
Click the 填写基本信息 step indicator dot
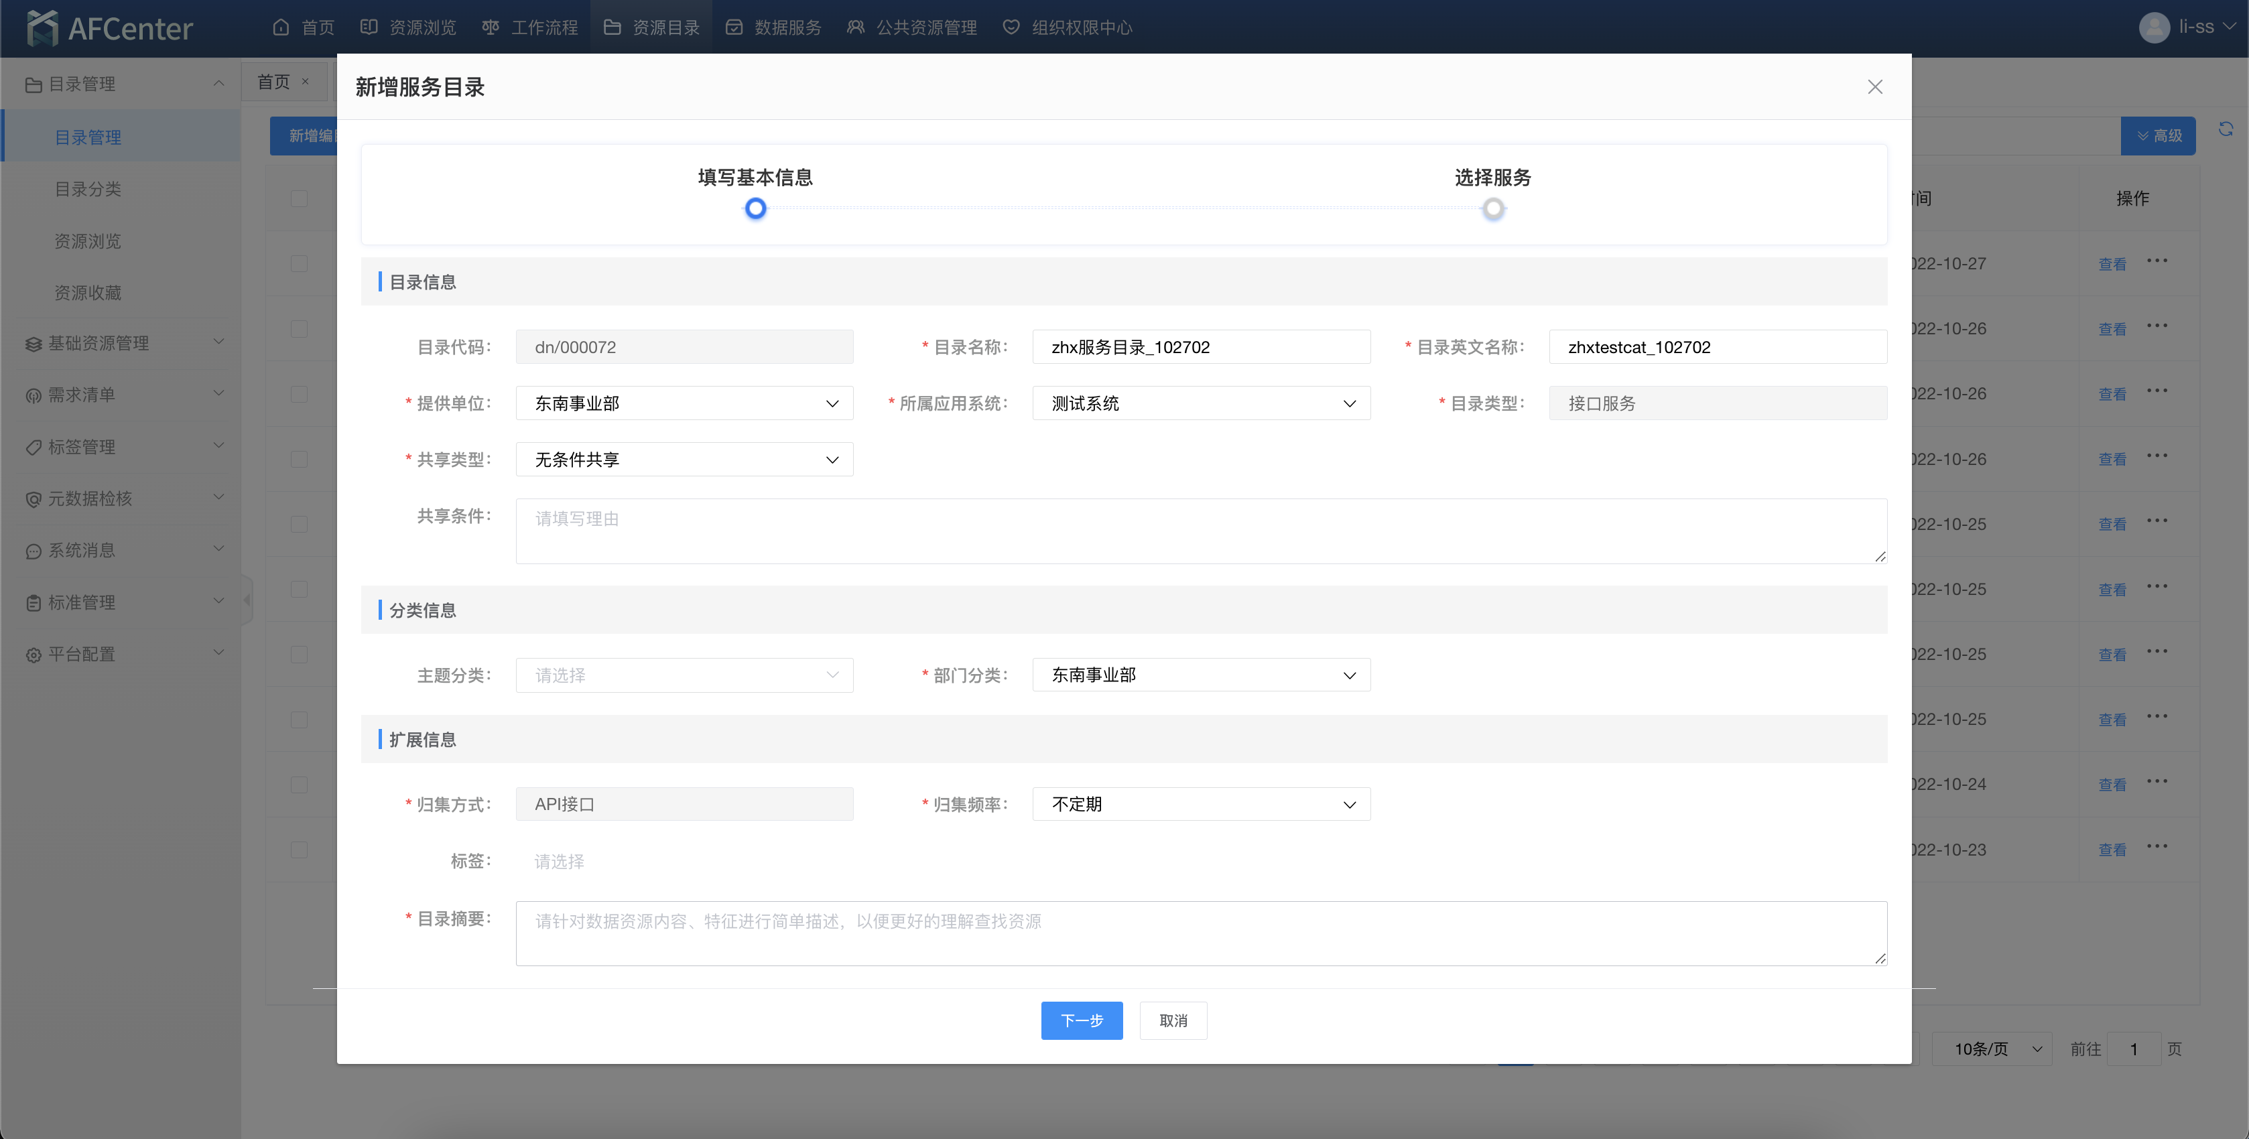pyautogui.click(x=755, y=208)
